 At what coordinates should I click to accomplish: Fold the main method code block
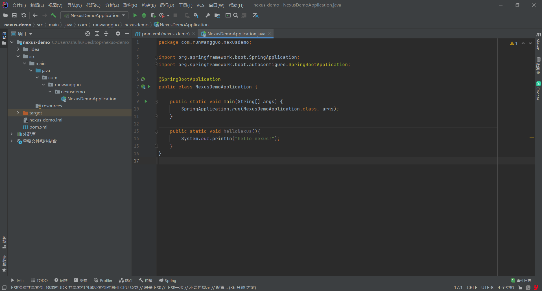[x=156, y=102]
